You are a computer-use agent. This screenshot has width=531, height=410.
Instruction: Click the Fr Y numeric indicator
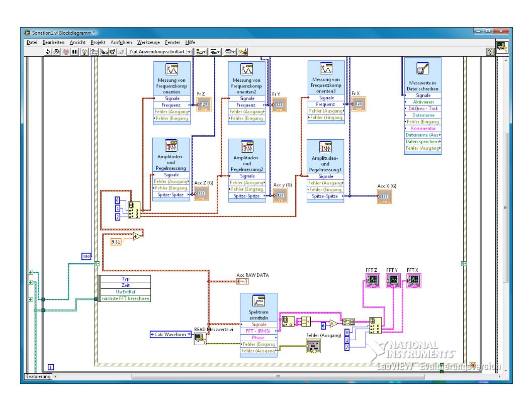280,105
